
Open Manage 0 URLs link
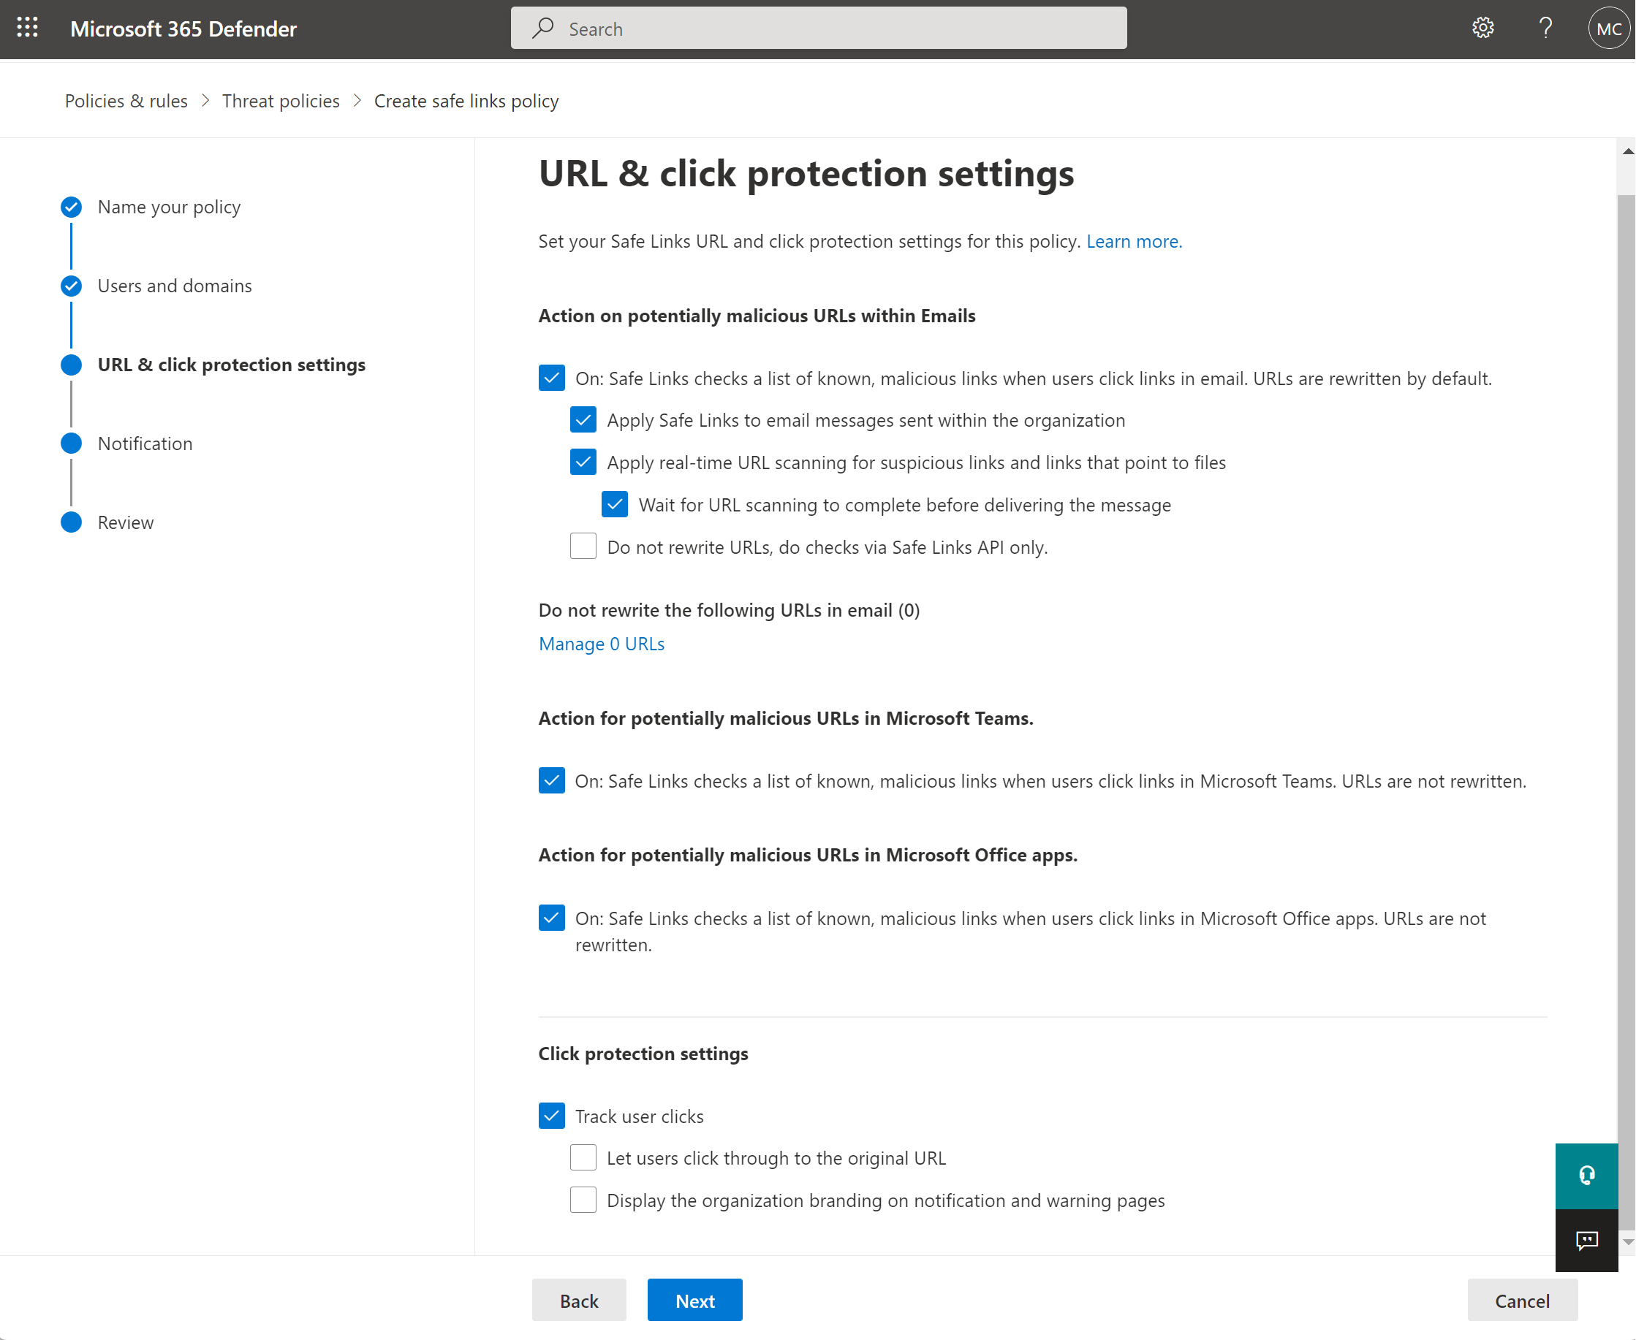602,644
